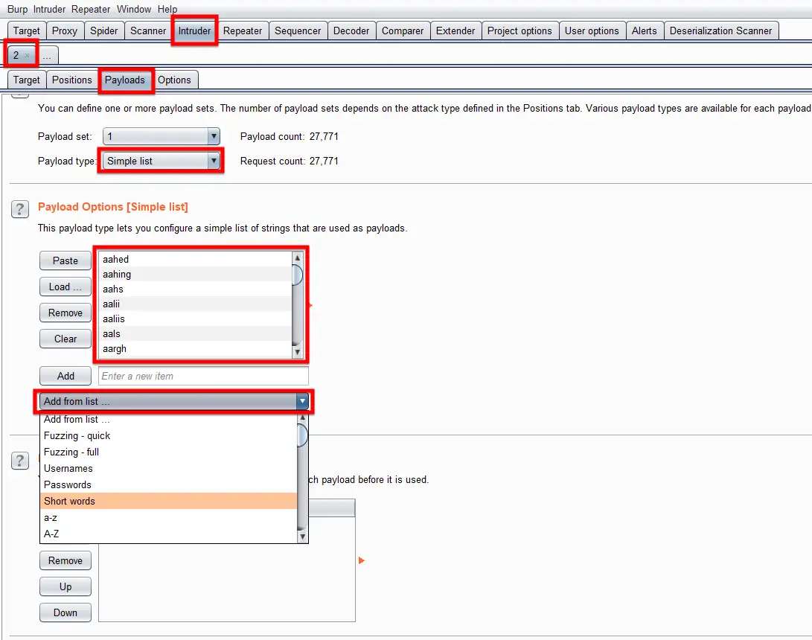Open the Deserialization Scanner tab

tap(721, 31)
